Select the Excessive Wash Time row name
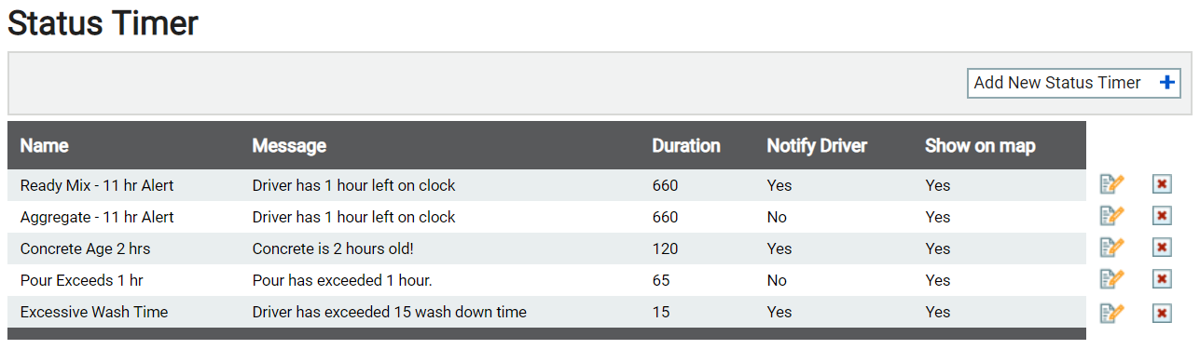1200x349 pixels. [94, 312]
